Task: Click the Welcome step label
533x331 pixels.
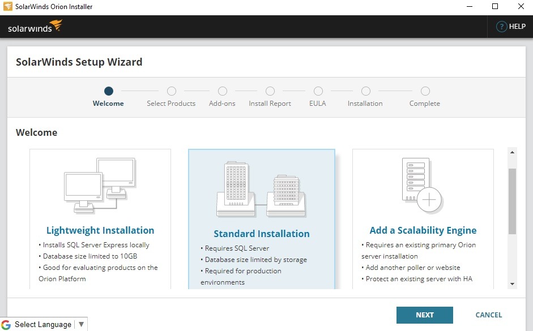Action: tap(108, 103)
